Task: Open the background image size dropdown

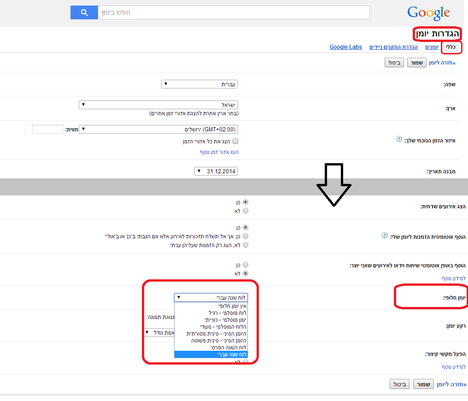Action: click(x=159, y=333)
